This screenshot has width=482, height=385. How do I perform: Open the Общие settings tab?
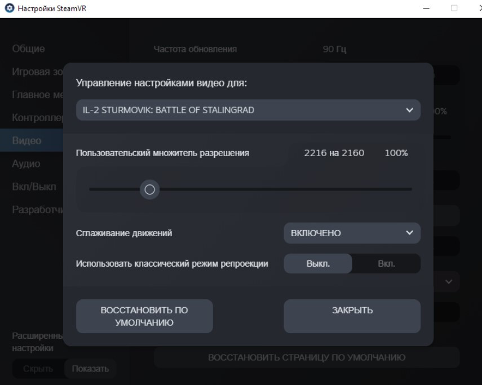(28, 49)
